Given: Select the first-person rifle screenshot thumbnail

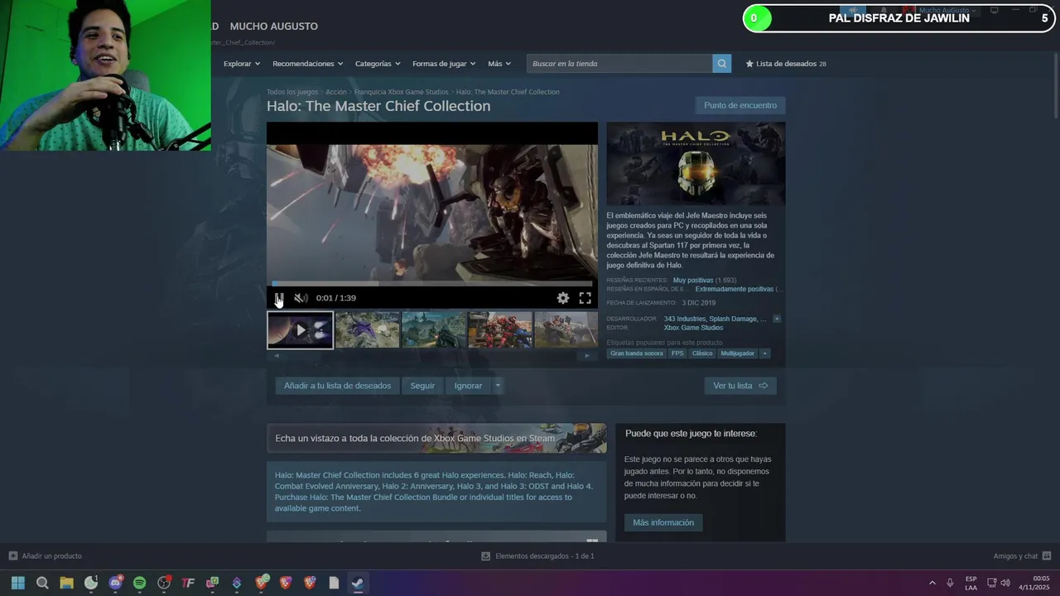Looking at the screenshot, I should tap(434, 329).
